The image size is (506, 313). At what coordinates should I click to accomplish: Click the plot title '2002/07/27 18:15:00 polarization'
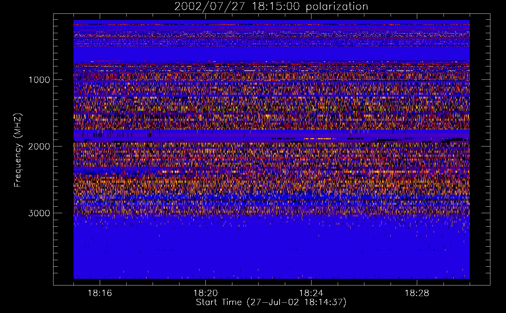click(271, 7)
